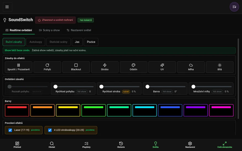Select Světla in bottom navigation

coord(156,145)
